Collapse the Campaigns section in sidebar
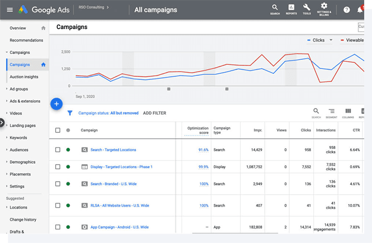This screenshot has height=243, width=372. (7, 52)
